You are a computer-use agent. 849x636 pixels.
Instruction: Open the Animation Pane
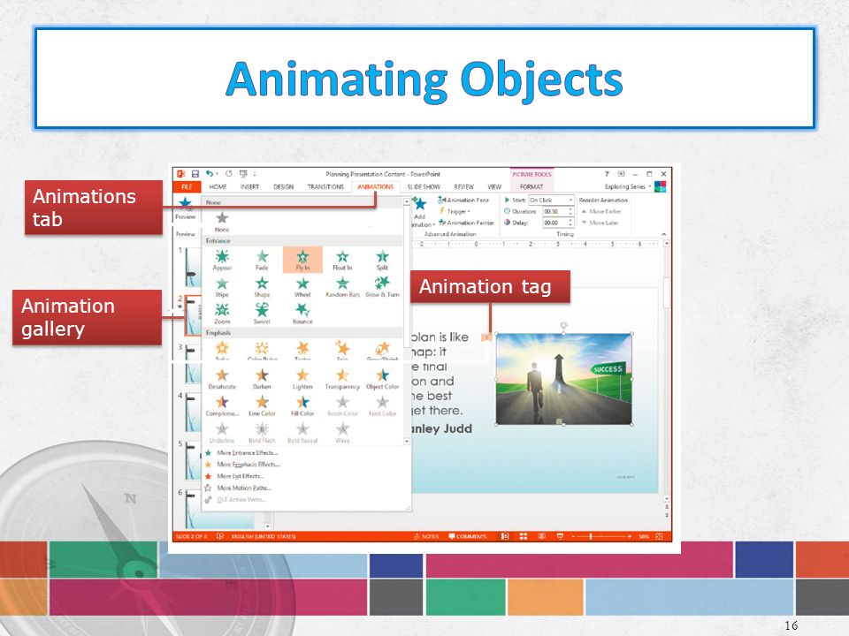click(x=463, y=201)
